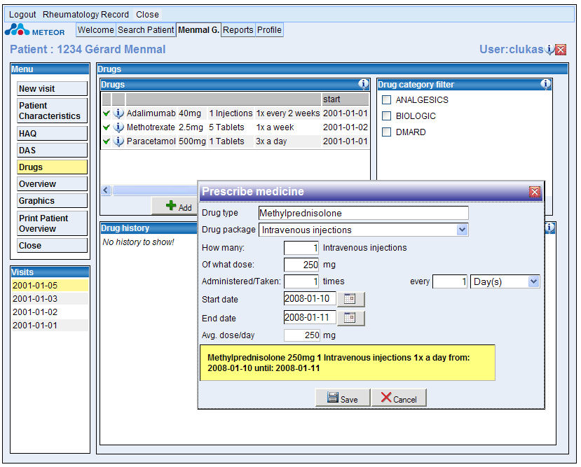Click the Avg. dose/day field
Viewport: 581px width, 467px height.
pos(301,335)
